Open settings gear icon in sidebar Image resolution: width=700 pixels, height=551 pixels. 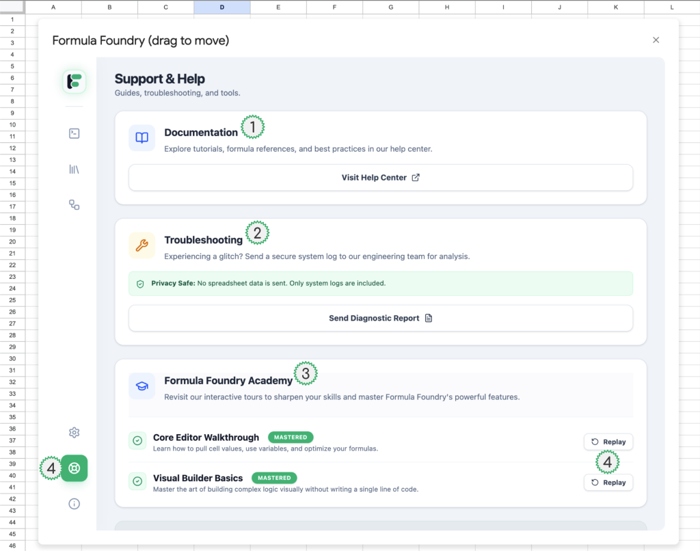click(74, 432)
